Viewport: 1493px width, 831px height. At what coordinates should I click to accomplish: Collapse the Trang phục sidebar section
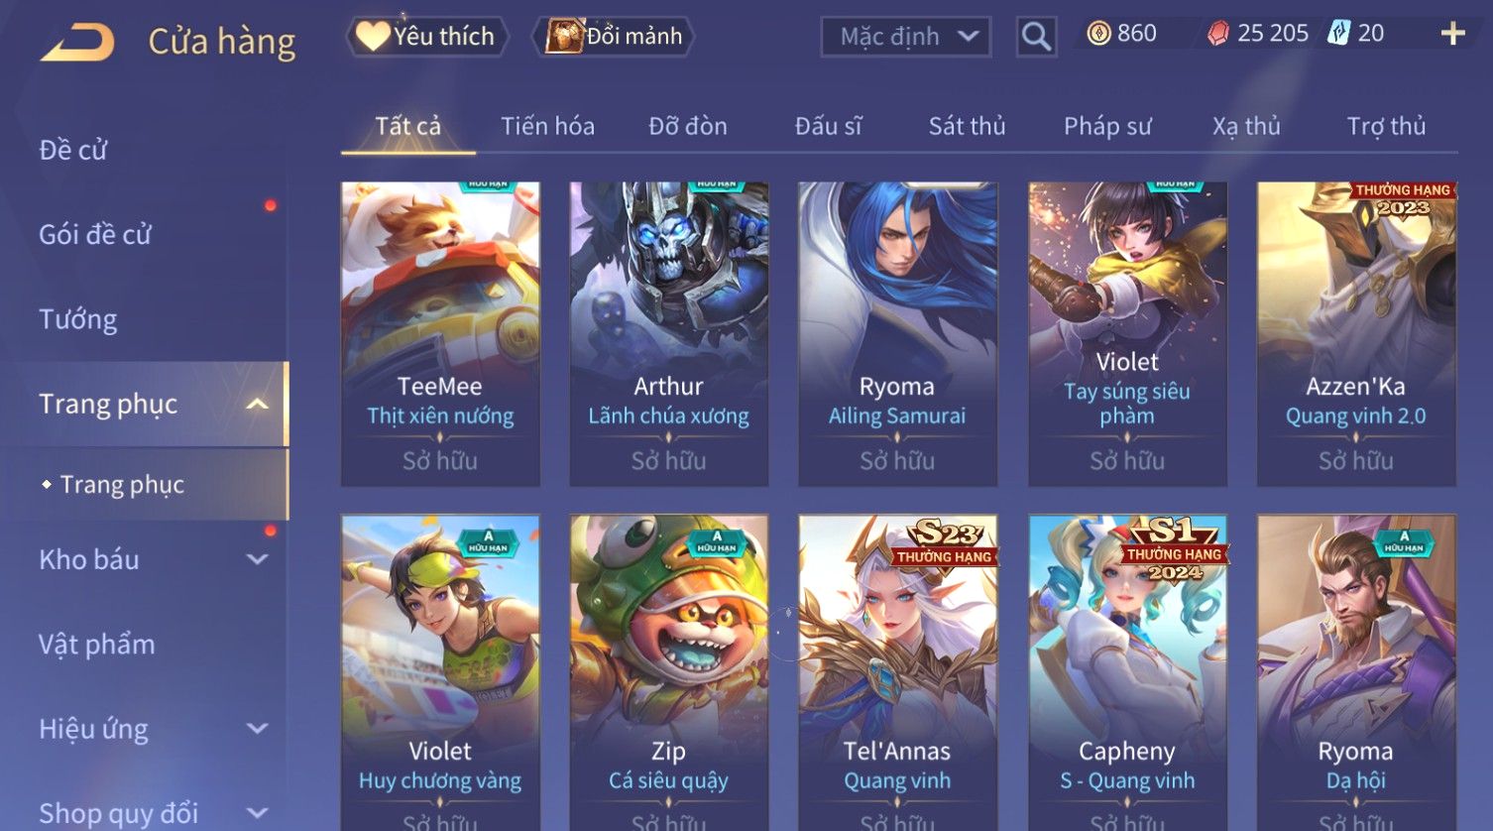[x=257, y=404]
